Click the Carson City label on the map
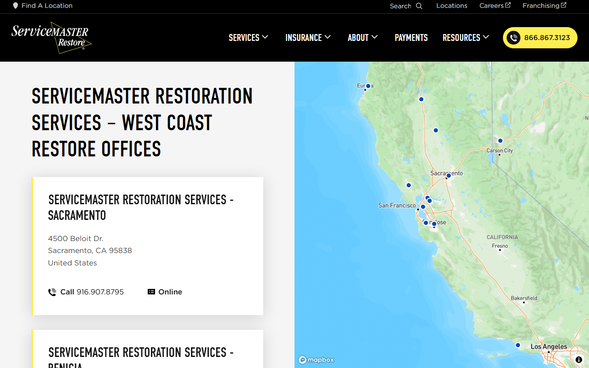Screen dimensions: 589x368 coord(500,150)
